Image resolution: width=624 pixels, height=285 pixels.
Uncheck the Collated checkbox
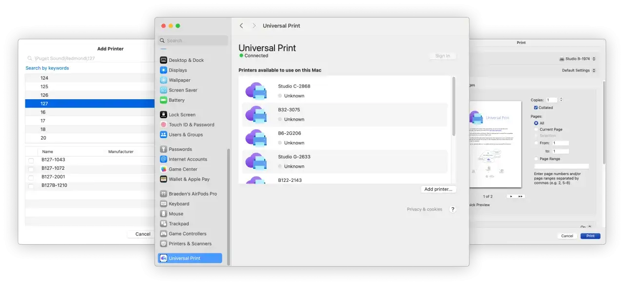point(535,107)
